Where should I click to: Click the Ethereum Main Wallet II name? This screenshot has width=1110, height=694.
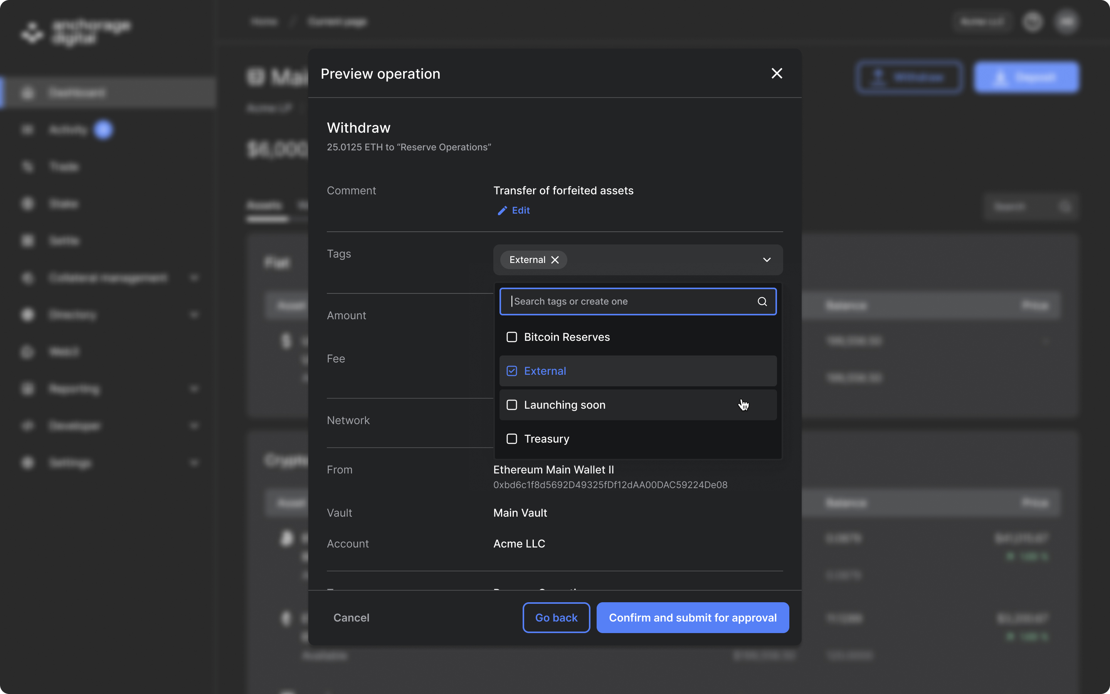[x=553, y=470]
